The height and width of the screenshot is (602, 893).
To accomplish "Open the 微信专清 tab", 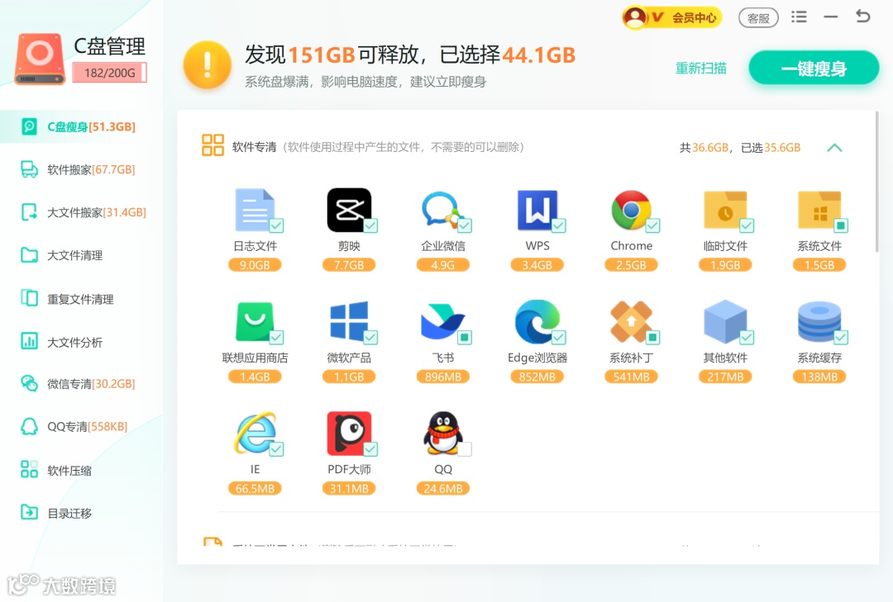I will [81, 383].
